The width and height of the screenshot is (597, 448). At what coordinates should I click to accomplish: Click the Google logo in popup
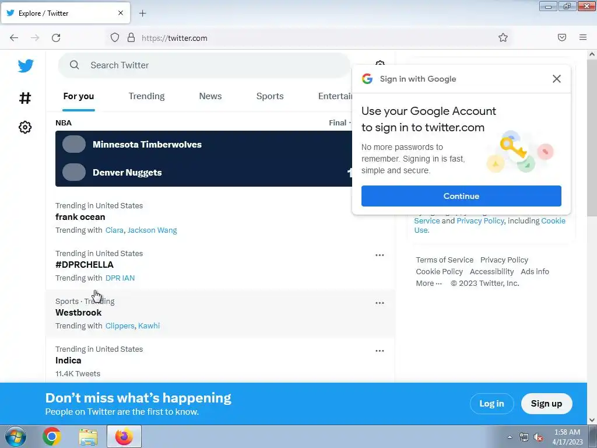(x=367, y=79)
